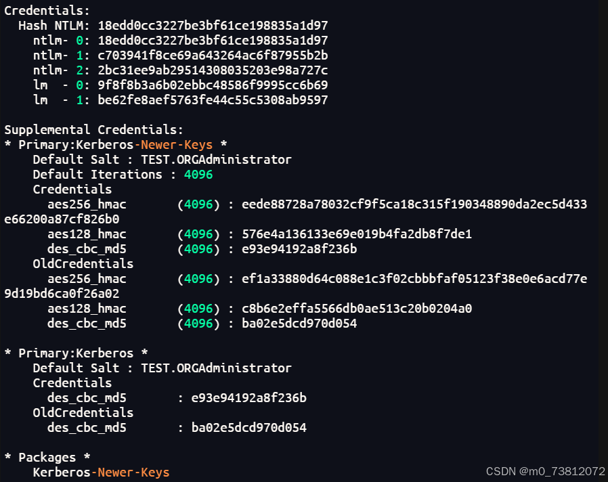Screen dimensions: 608x482
Task: Click the ntlm-1 hash c703941f8ce69a643264ac6f87955b2b
Action: (213, 56)
